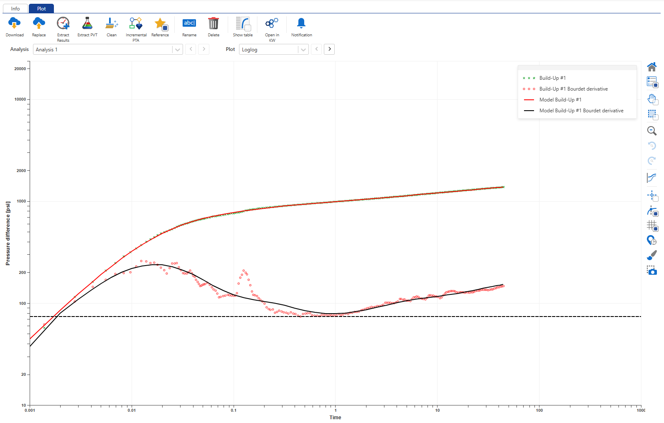Click the Notification bell icon
Image resolution: width=664 pixels, height=423 pixels.
[x=301, y=24]
